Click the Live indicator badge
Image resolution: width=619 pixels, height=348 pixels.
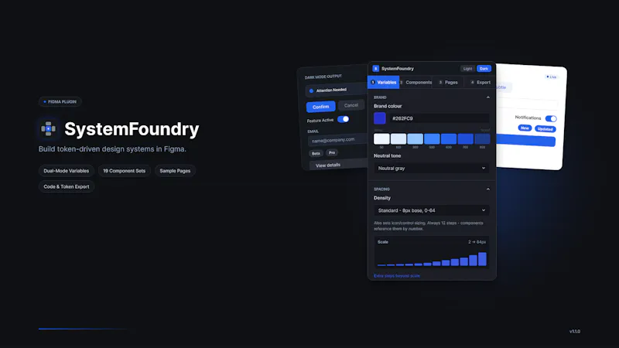coord(551,77)
